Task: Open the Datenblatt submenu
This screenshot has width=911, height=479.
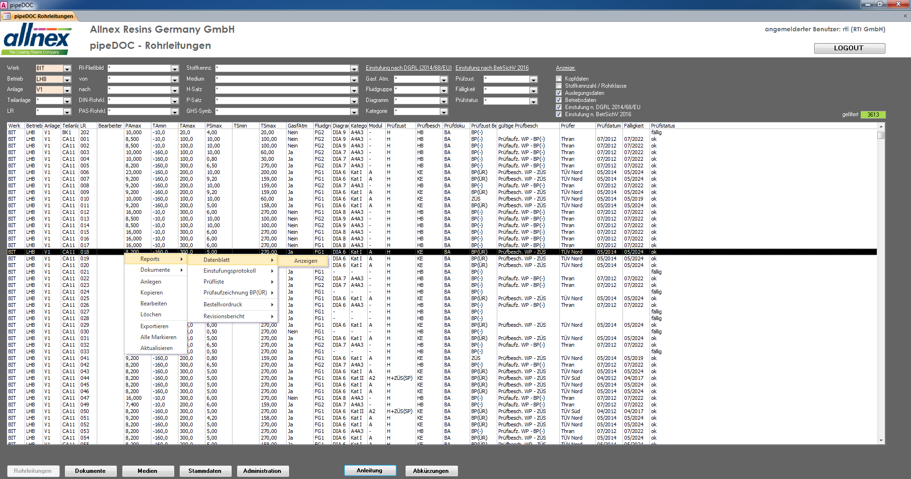Action: point(232,260)
